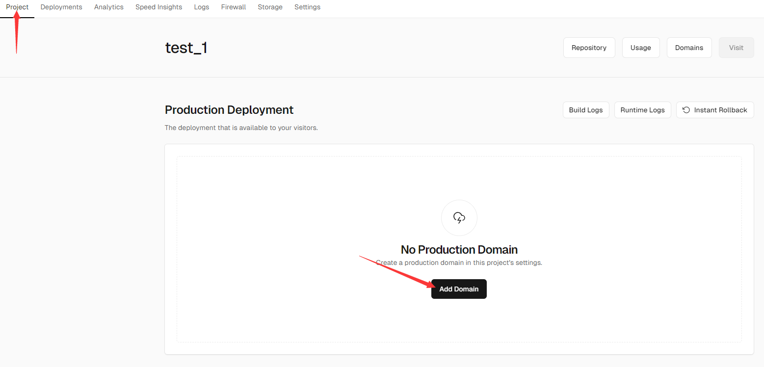Image resolution: width=764 pixels, height=367 pixels.
Task: Open the Usage button
Action: click(640, 48)
